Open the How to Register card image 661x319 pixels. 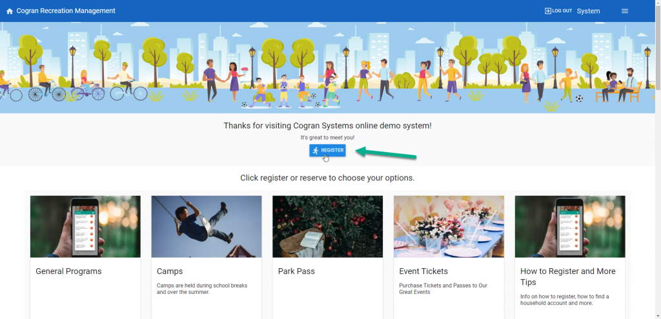570,226
